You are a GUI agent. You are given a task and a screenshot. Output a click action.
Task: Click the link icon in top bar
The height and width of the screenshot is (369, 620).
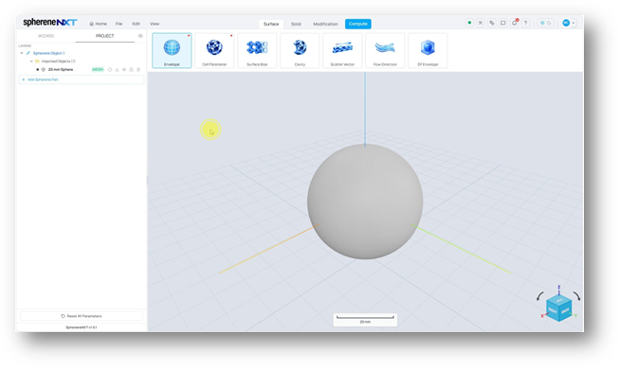click(x=491, y=23)
